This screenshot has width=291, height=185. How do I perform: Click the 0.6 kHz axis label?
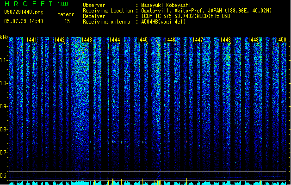tap(4, 176)
